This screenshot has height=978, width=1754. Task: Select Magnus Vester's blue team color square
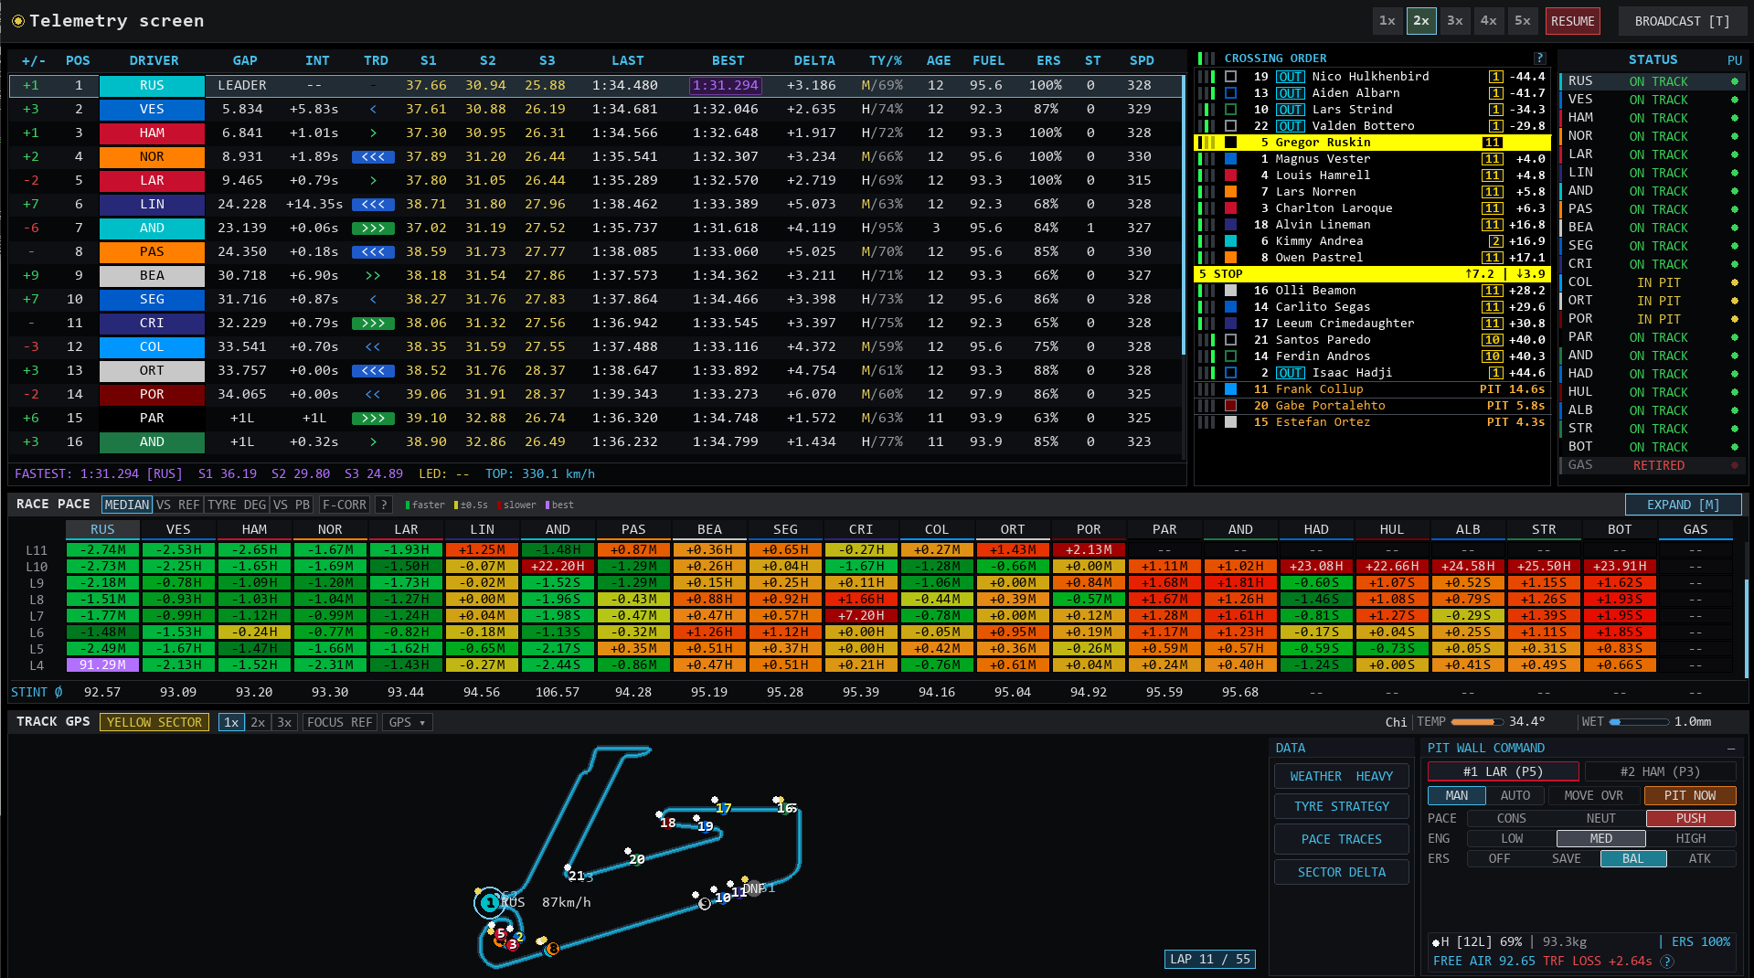pyautogui.click(x=1231, y=158)
